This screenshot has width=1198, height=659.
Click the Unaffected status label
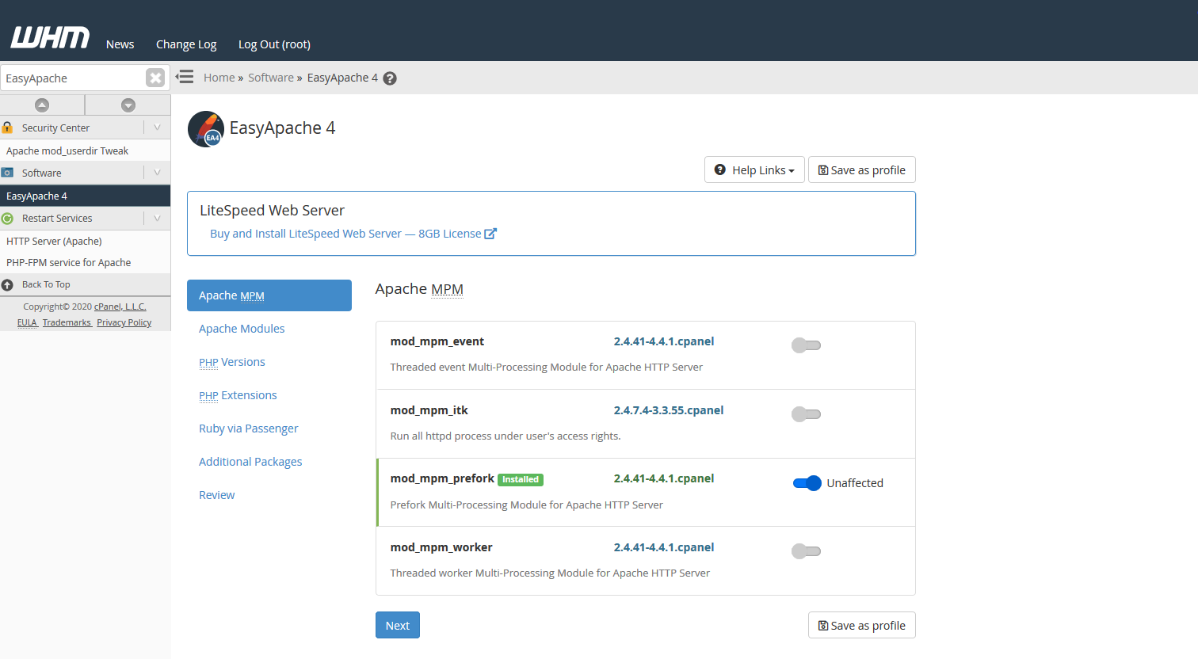coord(855,483)
